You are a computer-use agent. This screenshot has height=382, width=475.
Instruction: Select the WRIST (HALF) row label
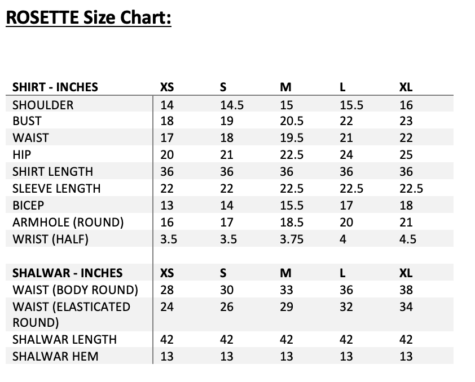[x=50, y=239]
